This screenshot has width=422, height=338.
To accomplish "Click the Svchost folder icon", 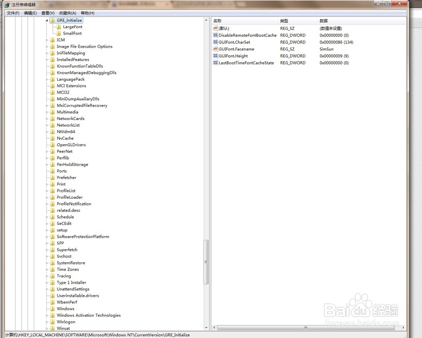I will click(x=52, y=256).
